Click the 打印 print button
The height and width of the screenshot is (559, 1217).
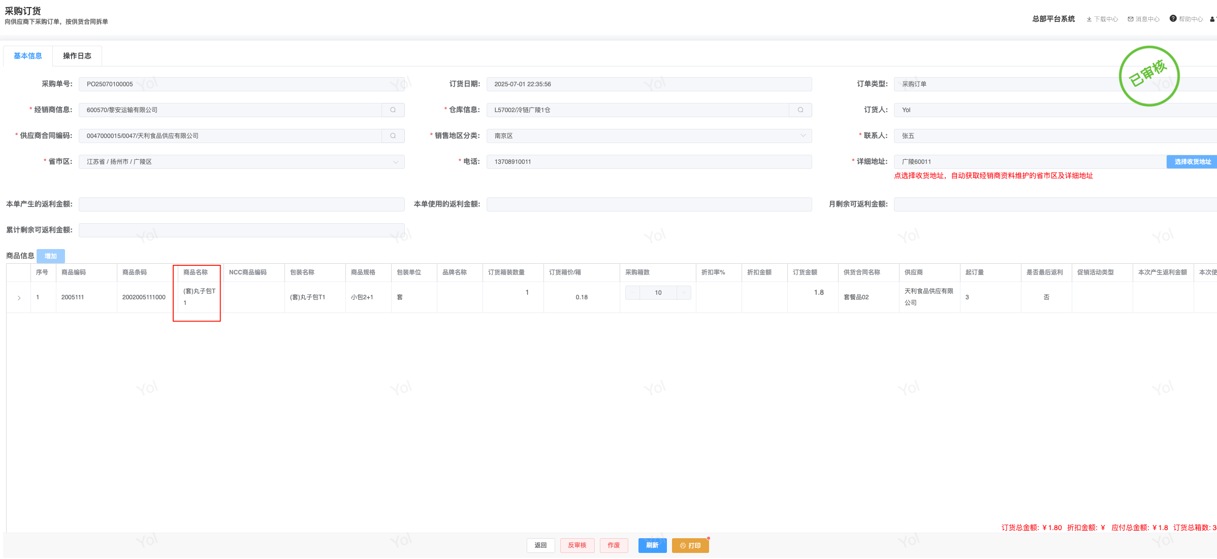tap(690, 545)
